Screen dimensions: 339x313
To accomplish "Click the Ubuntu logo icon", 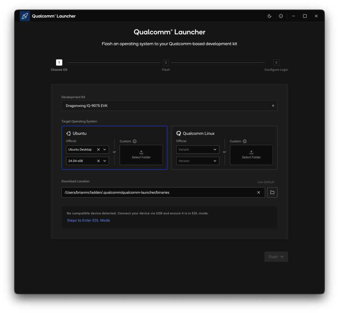I will click(69, 133).
